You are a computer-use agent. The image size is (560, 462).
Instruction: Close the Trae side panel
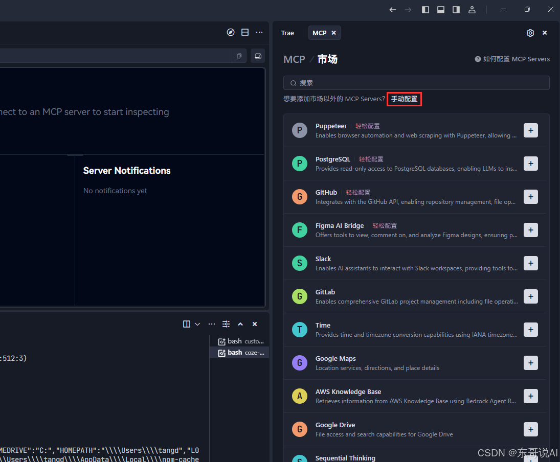[545, 33]
